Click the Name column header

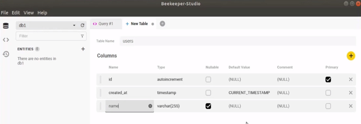coord(113,67)
